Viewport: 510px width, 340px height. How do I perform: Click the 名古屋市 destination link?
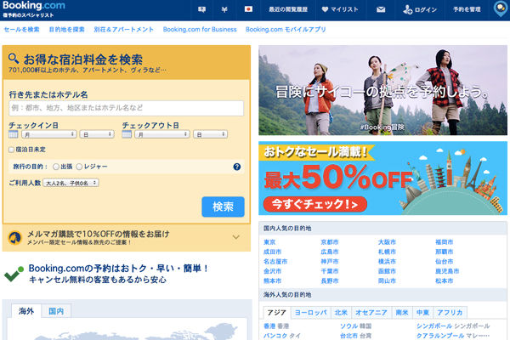[275, 262]
